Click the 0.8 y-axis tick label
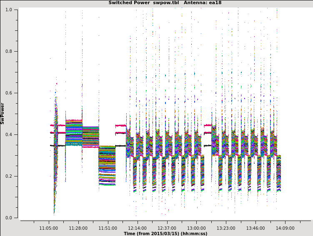This screenshot has width=313, height=236. (x=8, y=51)
